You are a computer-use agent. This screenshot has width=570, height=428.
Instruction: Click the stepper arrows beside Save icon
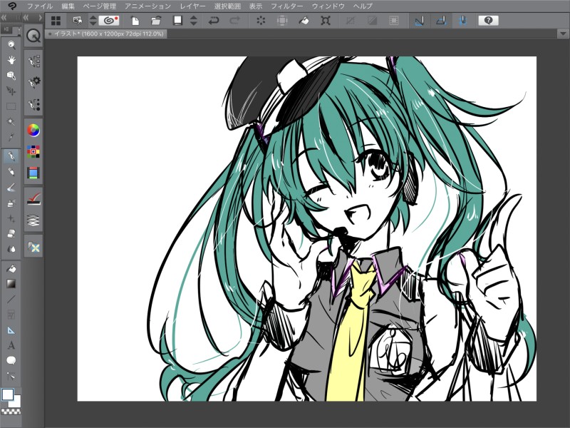pyautogui.click(x=193, y=21)
